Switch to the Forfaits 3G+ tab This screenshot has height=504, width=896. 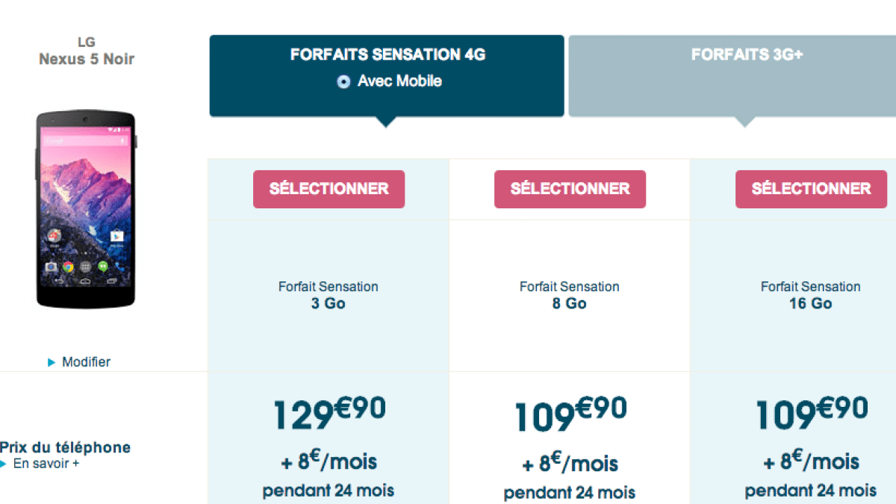[x=747, y=55]
